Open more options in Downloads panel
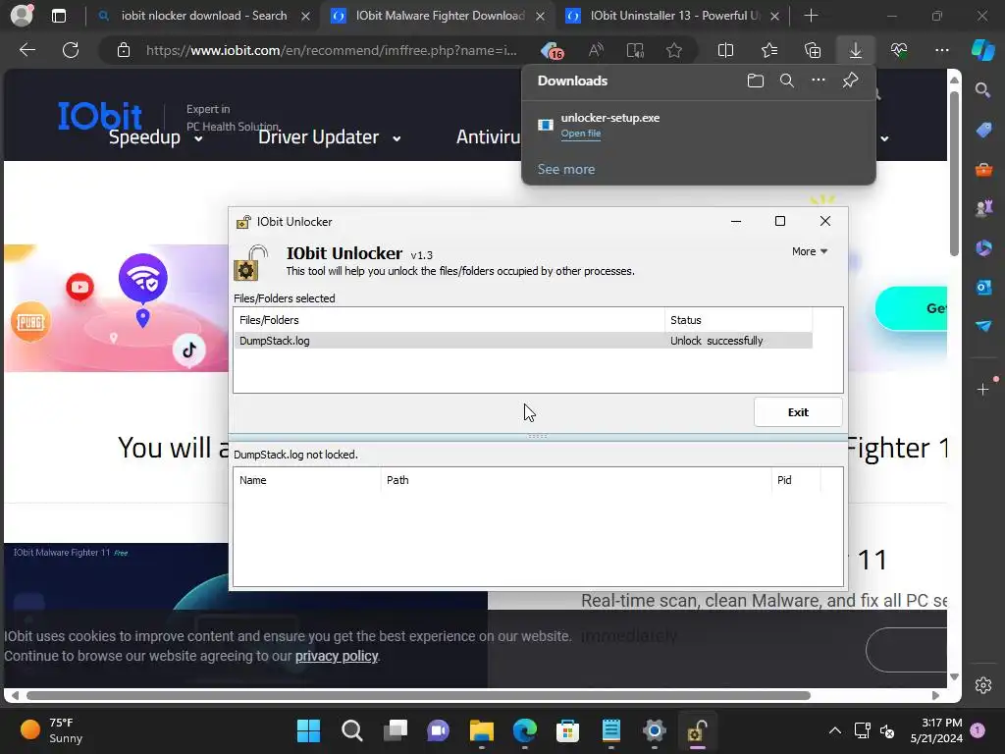Image resolution: width=1005 pixels, height=754 pixels. pyautogui.click(x=818, y=81)
